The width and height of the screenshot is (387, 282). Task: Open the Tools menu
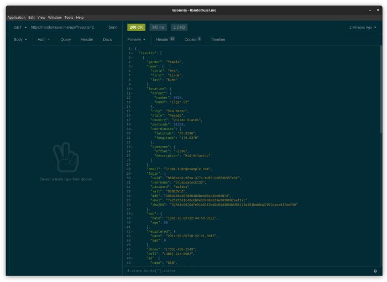tap(69, 18)
